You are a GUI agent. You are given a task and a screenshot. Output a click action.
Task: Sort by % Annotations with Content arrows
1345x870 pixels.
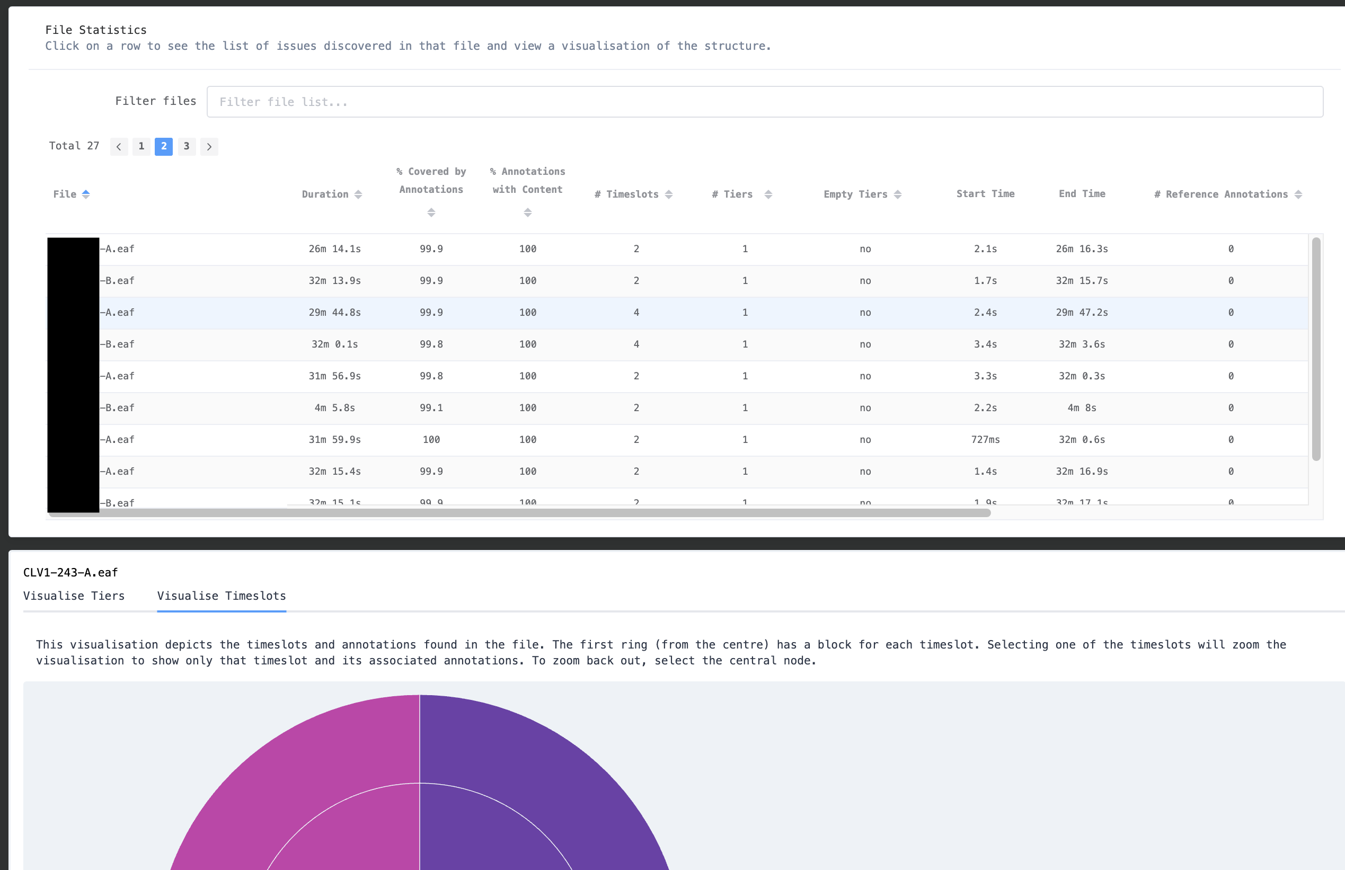(528, 212)
